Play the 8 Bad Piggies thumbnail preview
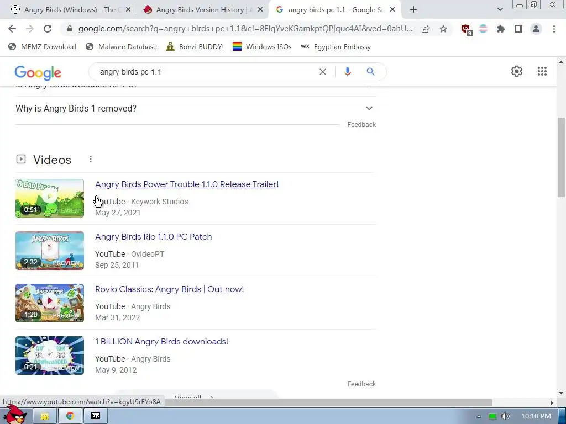The width and height of the screenshot is (566, 424). pyautogui.click(x=50, y=198)
